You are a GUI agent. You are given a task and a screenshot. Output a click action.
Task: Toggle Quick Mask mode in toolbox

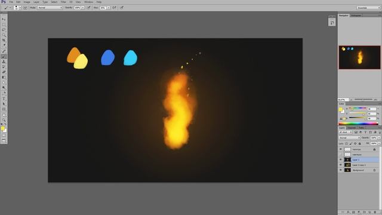coord(4,136)
